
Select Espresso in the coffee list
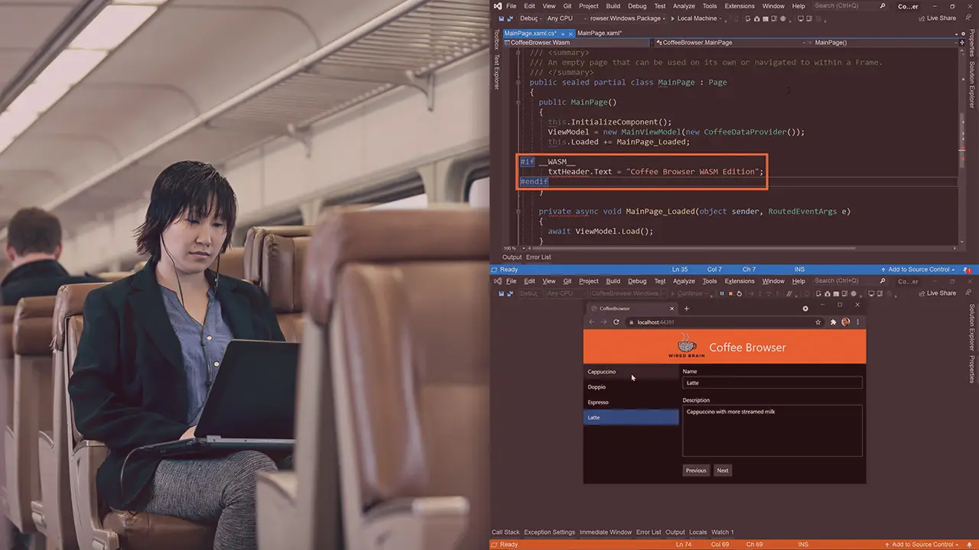pyautogui.click(x=631, y=403)
